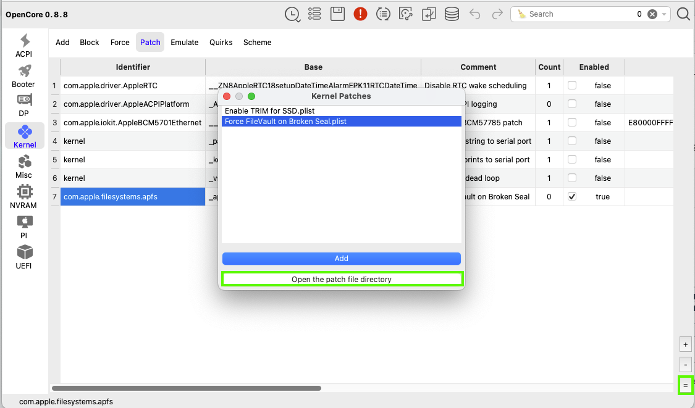The width and height of the screenshot is (695, 408).
Task: Switch to the Scheme tab
Action: coord(257,42)
